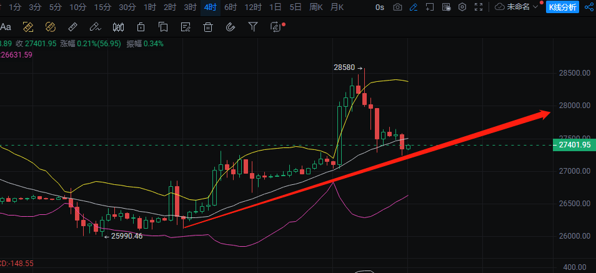
Task: Switch to the 月K timeframe
Action: click(x=337, y=7)
